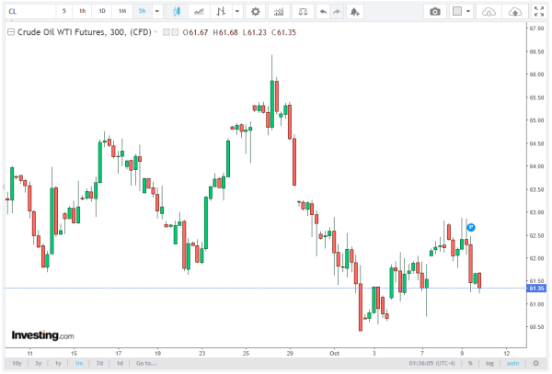
Task: Open the indicators icon in toolbar
Action: pos(200,12)
